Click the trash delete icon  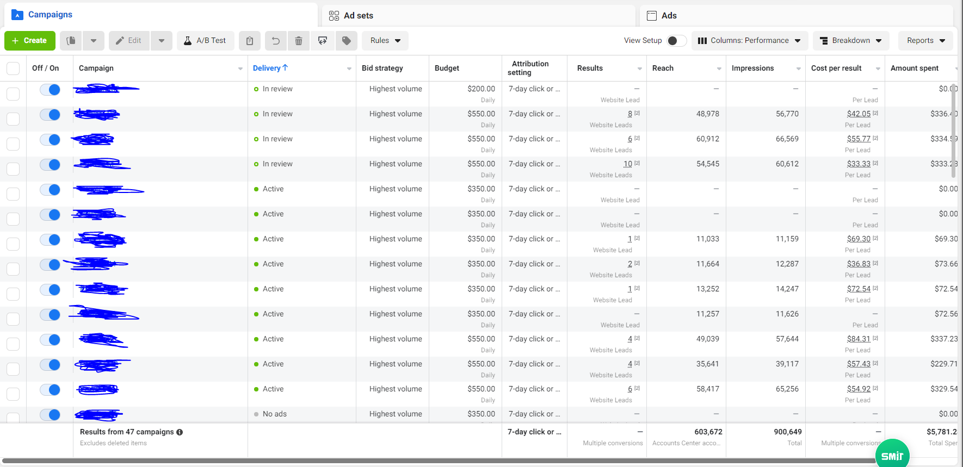click(x=299, y=41)
